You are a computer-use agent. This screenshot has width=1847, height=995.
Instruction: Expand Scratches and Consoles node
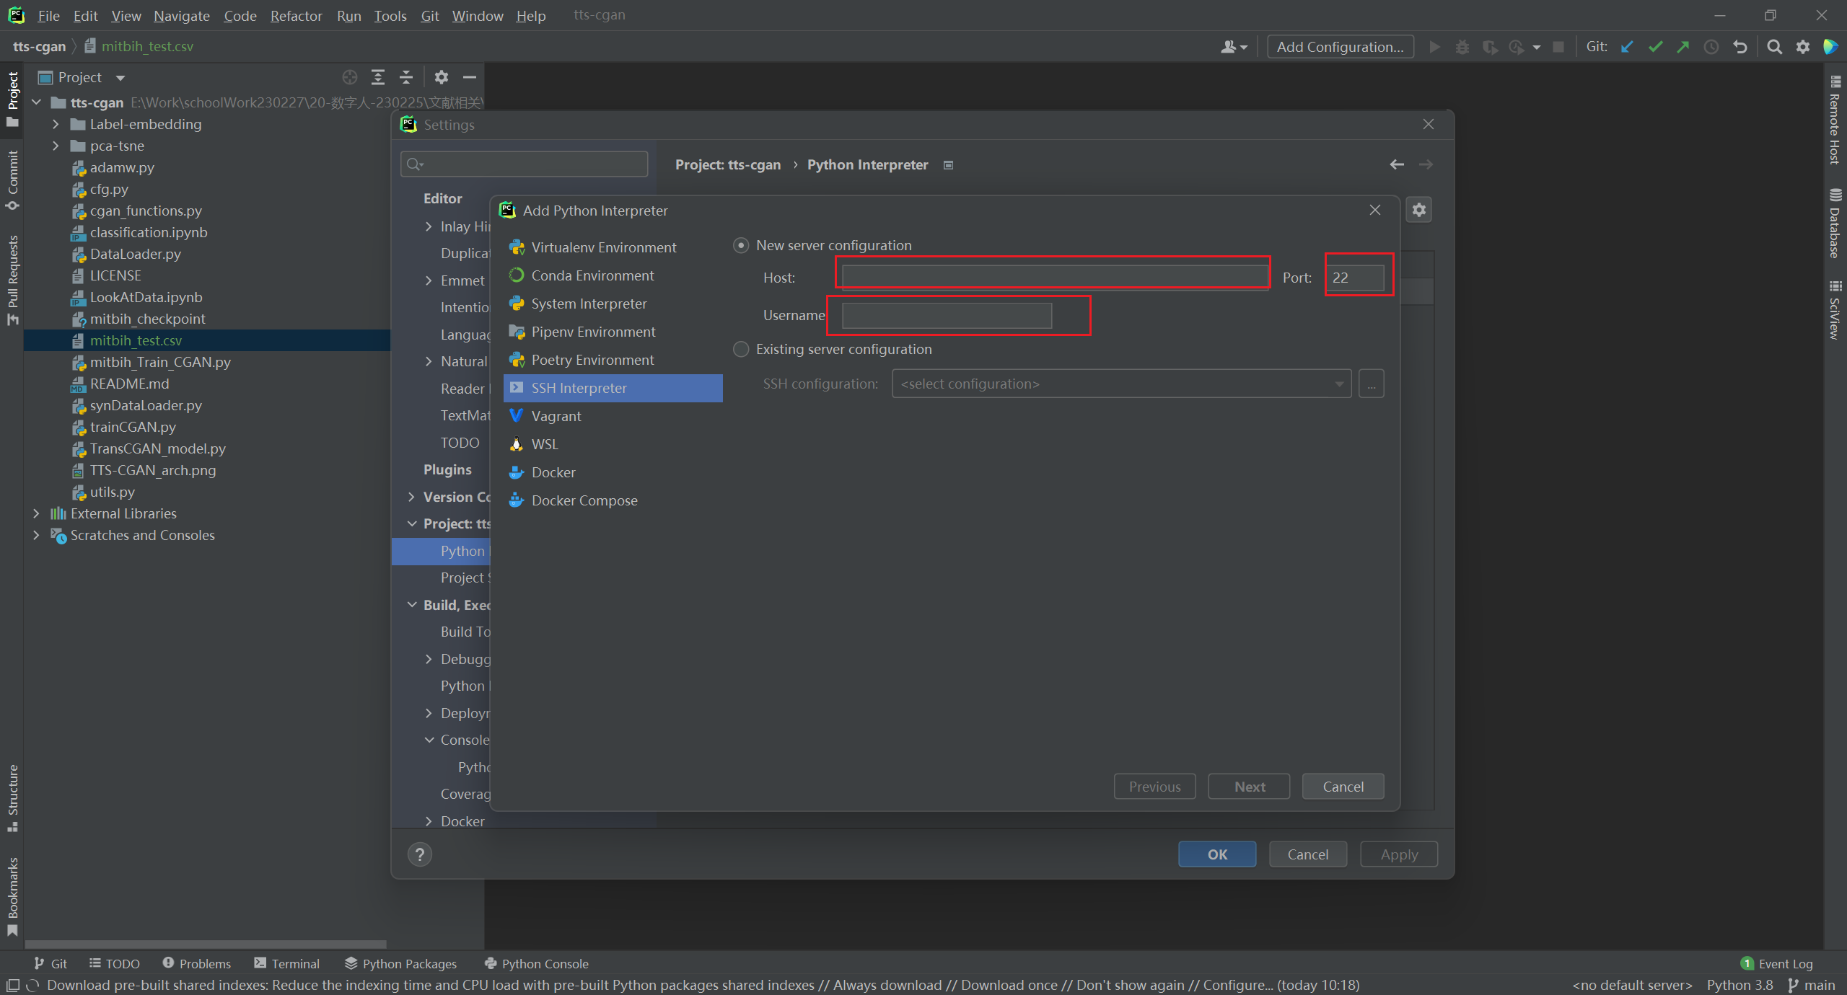pos(36,535)
